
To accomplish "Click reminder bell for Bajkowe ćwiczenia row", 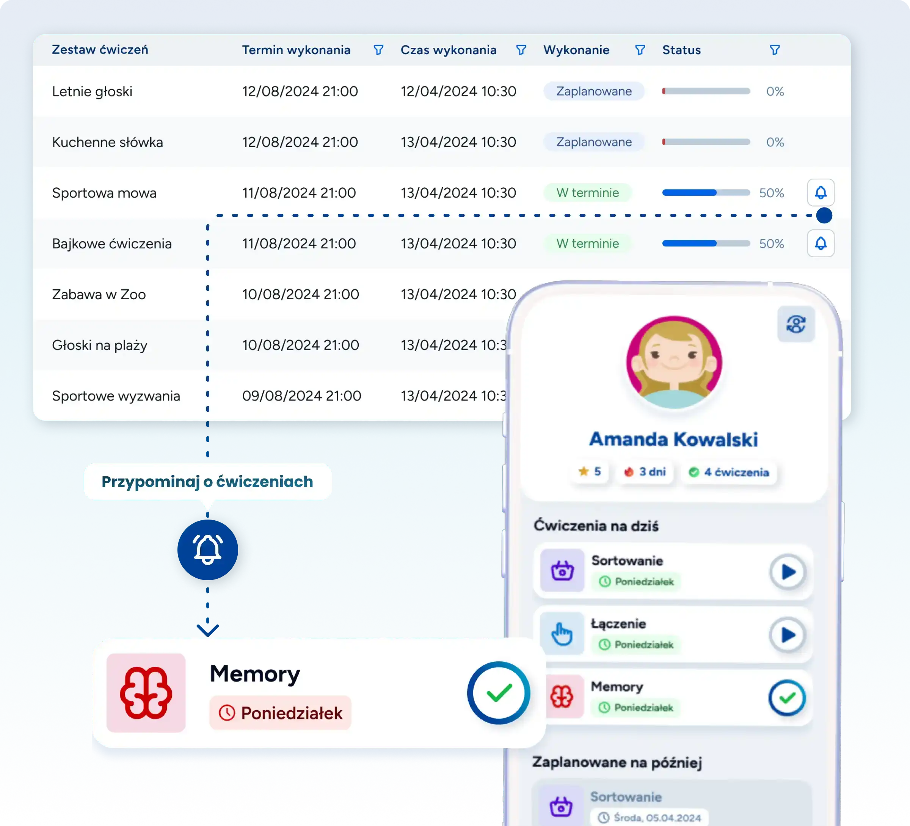I will (820, 243).
